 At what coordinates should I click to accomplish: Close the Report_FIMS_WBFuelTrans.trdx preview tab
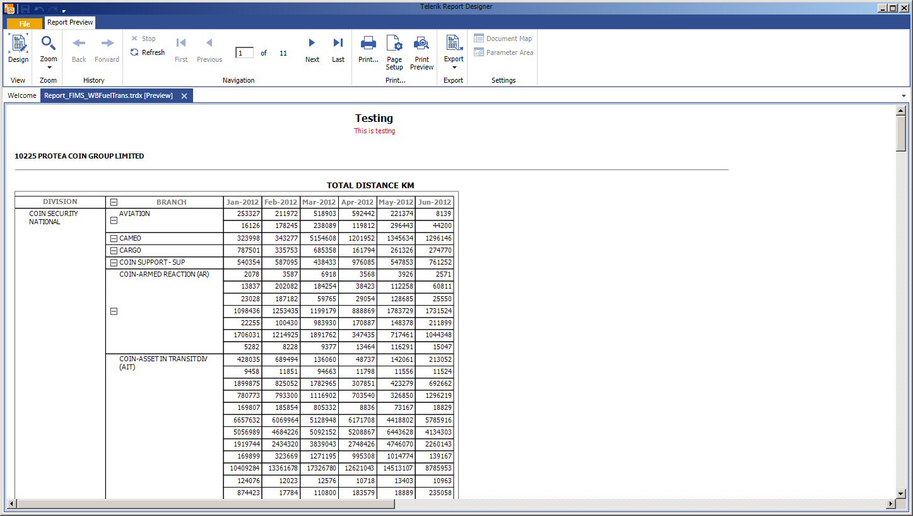[184, 96]
